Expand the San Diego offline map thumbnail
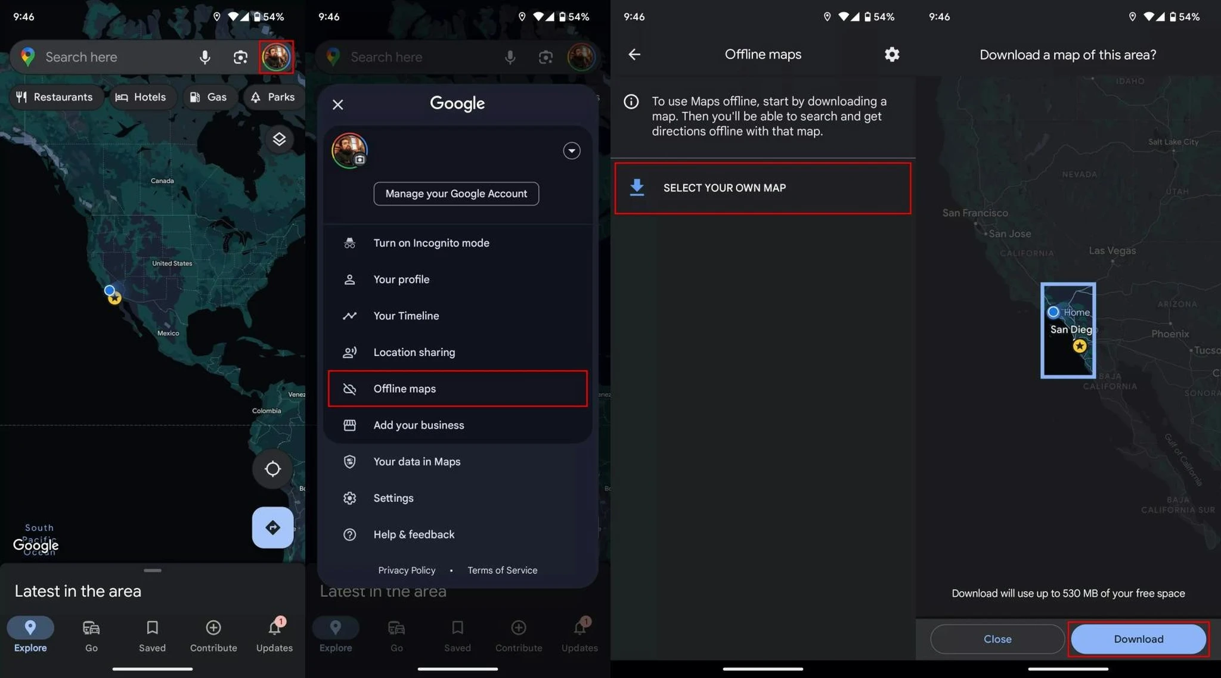1221x678 pixels. pyautogui.click(x=1069, y=330)
